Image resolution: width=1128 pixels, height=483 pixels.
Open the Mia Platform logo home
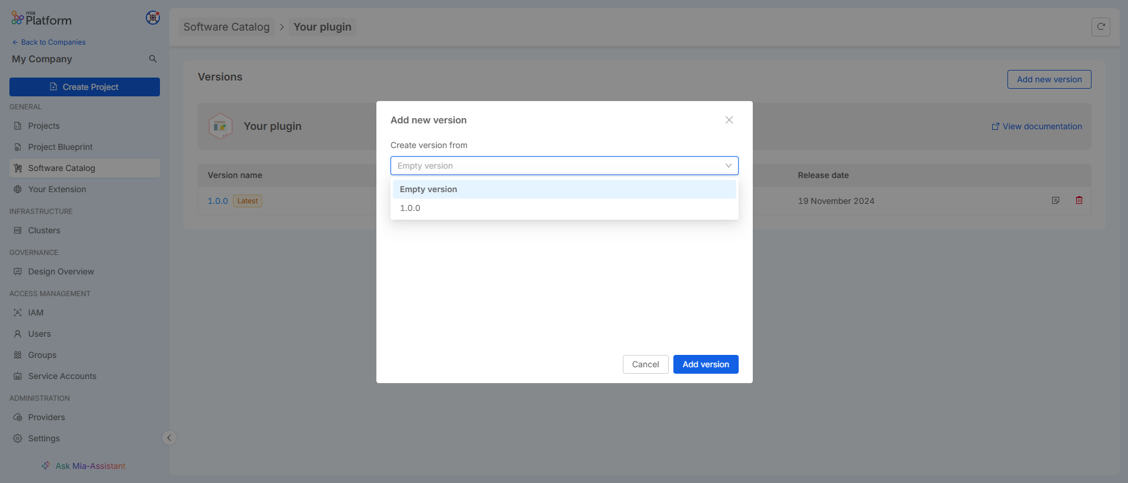tap(41, 19)
